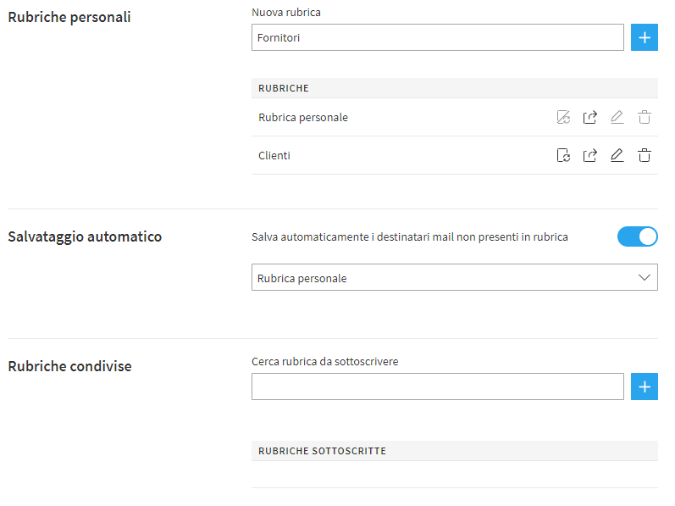Delete the Clienti address book
Screen dimensions: 675x506
(x=645, y=155)
